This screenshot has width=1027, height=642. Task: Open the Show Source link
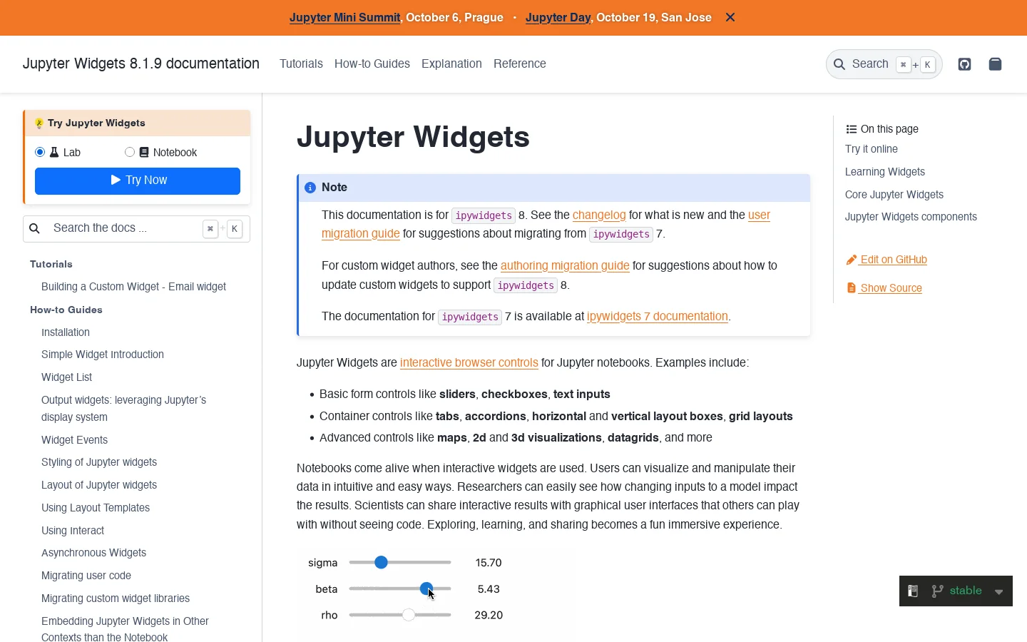click(x=884, y=288)
